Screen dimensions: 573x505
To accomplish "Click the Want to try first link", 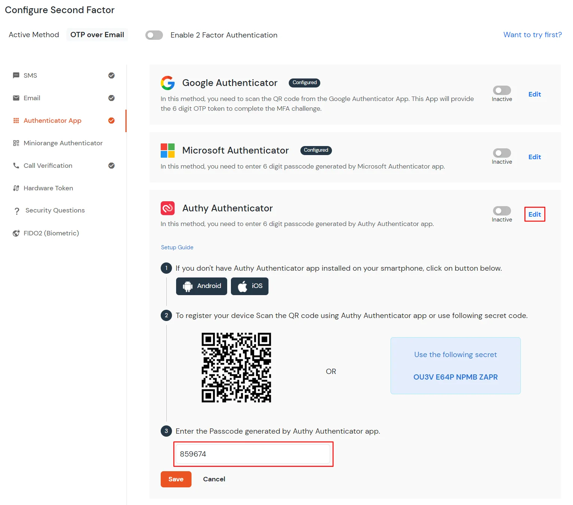I will (x=532, y=35).
